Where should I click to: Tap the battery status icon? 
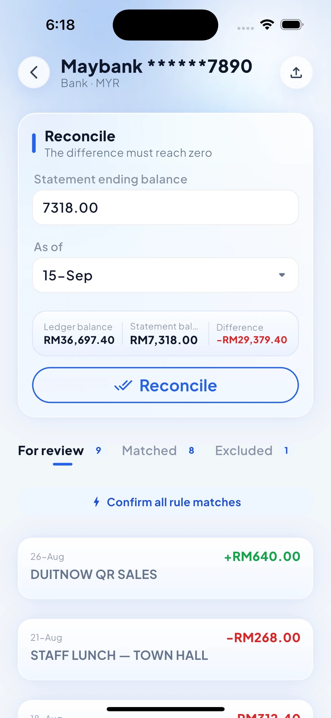coord(292,25)
